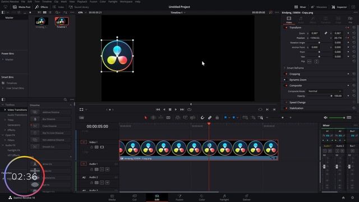Toggle the Composite enable switch
Viewport: 359px width, 202px height.
tap(286, 85)
